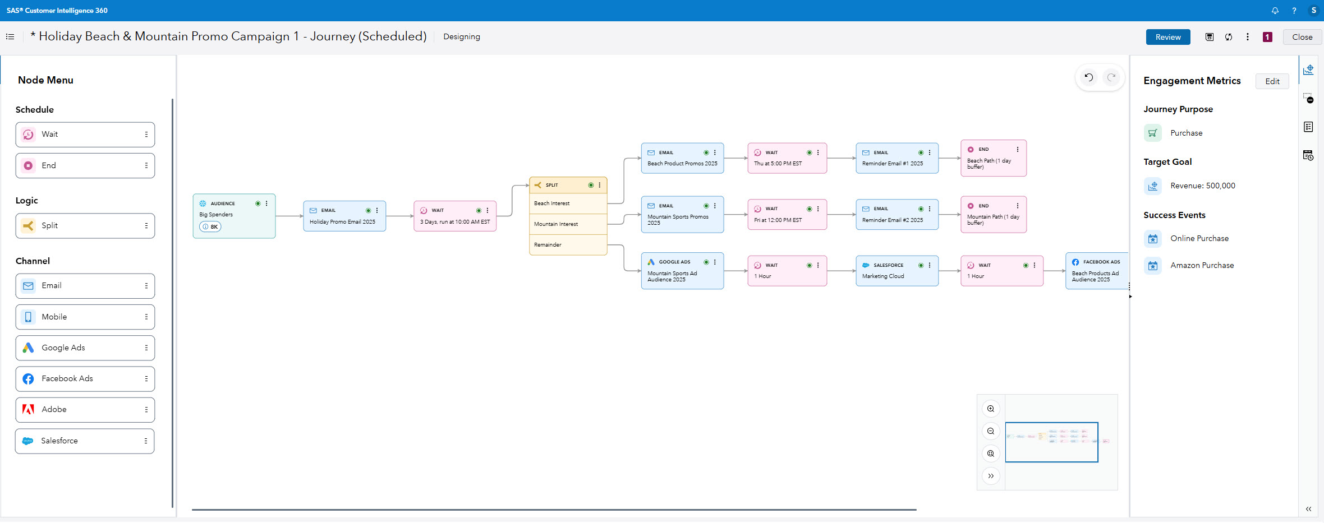Select the Mountain Sports Ad Audience 2025 node
This screenshot has height=523, width=1324.
[x=682, y=271]
